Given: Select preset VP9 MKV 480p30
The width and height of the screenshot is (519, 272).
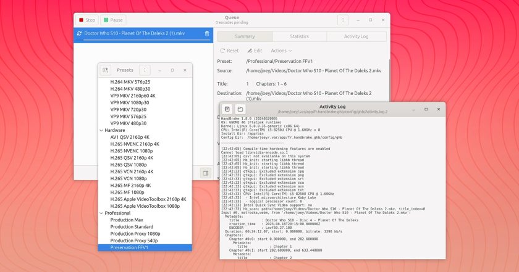Looking at the screenshot, I should [x=145, y=123].
